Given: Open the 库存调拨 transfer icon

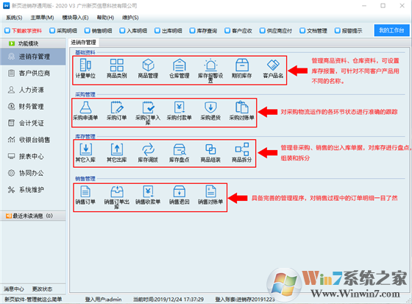Looking at the screenshot, I should [x=148, y=152].
